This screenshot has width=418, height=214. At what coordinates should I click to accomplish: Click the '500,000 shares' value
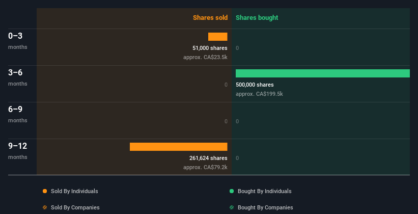(x=255, y=85)
